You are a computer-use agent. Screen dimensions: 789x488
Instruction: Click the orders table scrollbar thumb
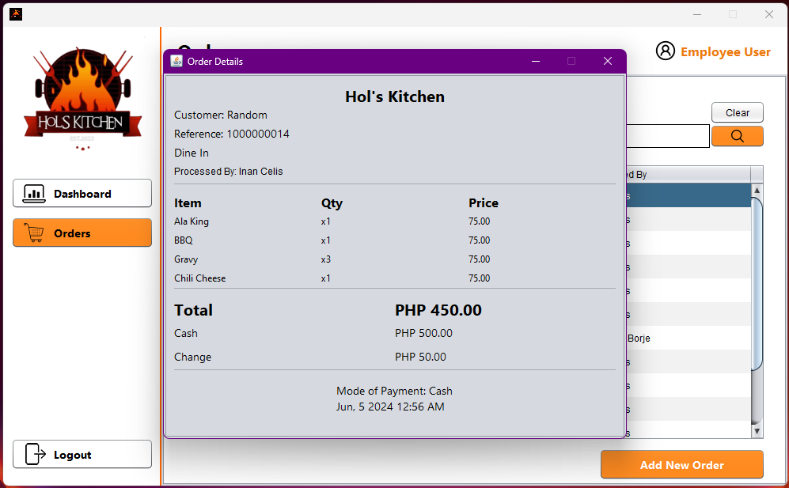(x=757, y=281)
